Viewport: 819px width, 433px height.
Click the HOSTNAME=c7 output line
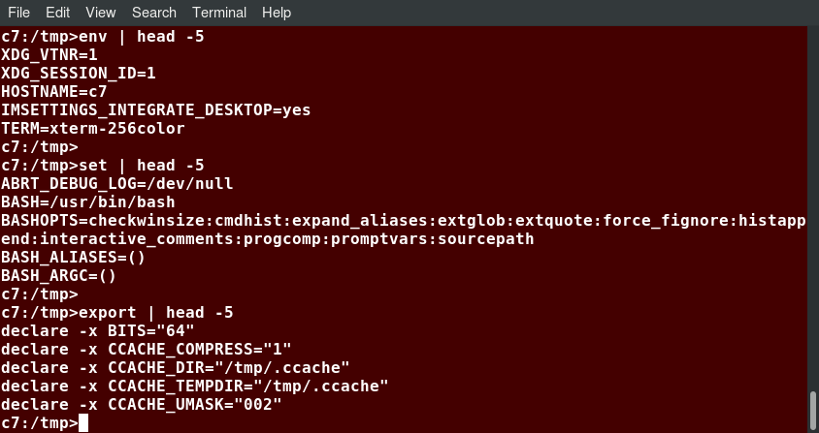(x=53, y=92)
